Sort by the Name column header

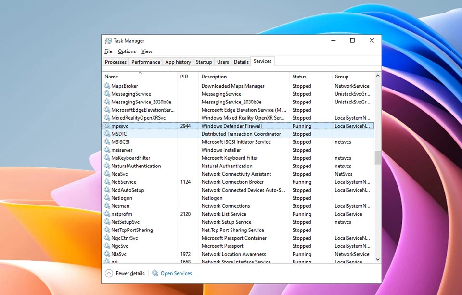(140, 77)
